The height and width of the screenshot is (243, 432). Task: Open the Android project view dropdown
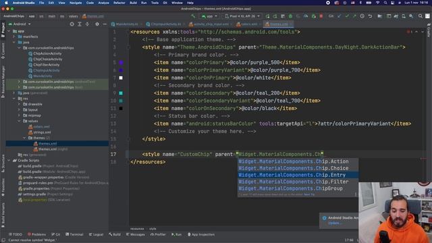coord(20,24)
